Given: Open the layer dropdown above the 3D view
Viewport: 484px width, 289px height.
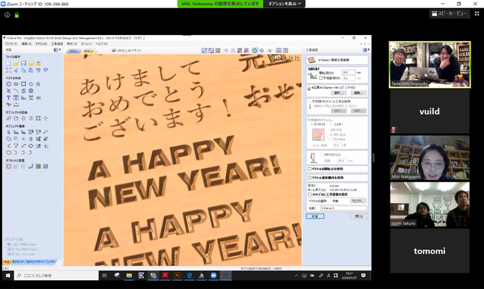Looking at the screenshot, I should 127,51.
